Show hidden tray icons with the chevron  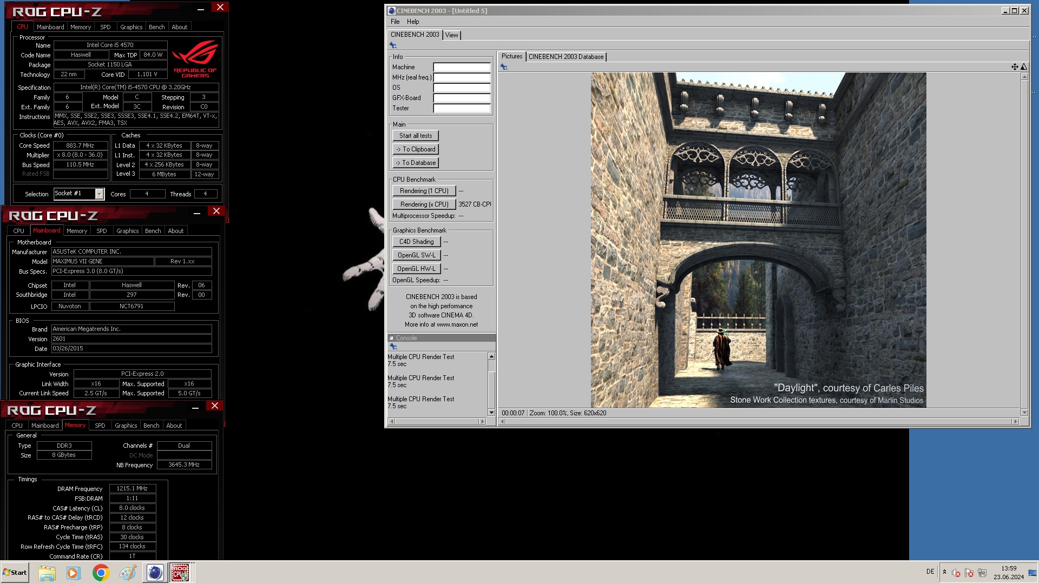click(x=944, y=572)
